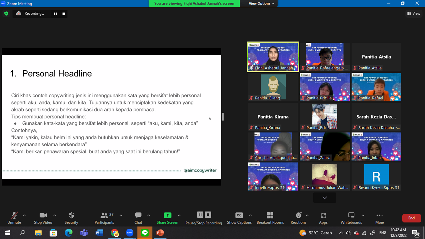Open the Participants panel
Image resolution: width=425 pixels, height=239 pixels.
tap(104, 218)
